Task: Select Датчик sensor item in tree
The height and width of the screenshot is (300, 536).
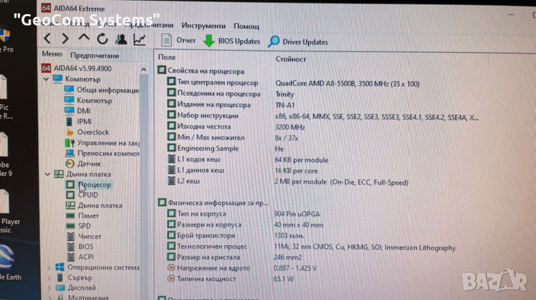Action: pos(88,163)
